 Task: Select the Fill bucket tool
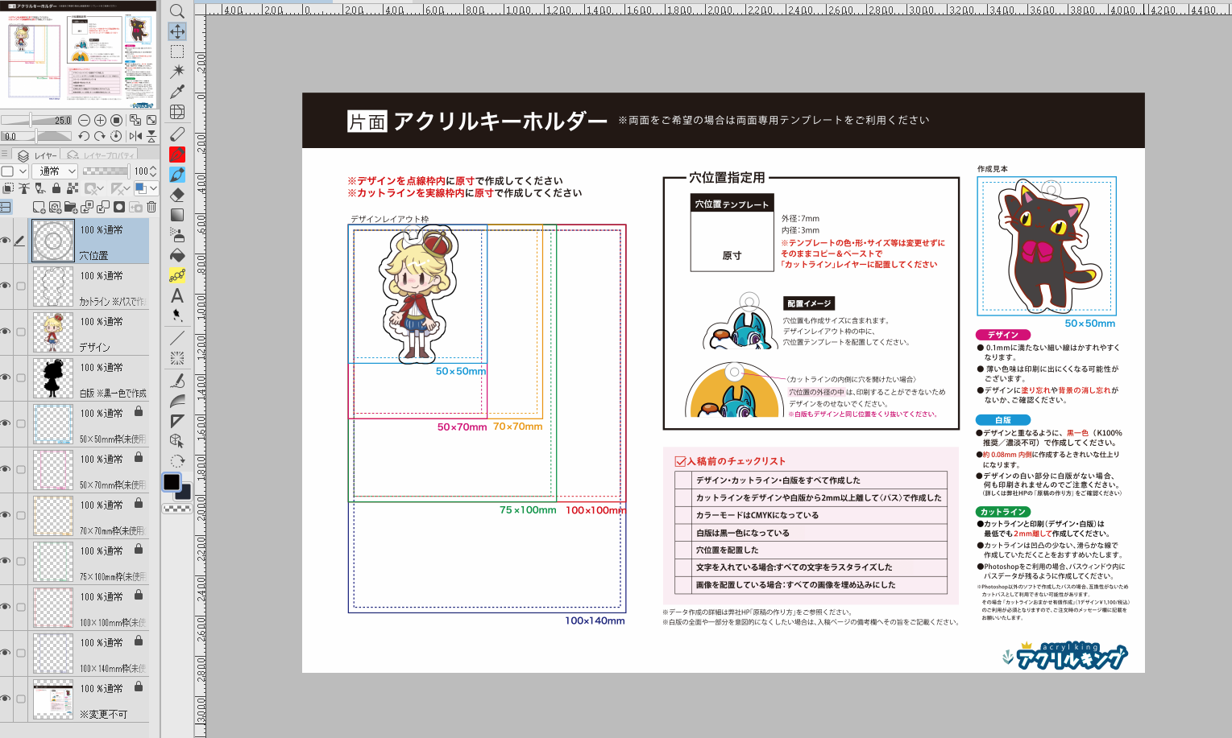(x=177, y=255)
